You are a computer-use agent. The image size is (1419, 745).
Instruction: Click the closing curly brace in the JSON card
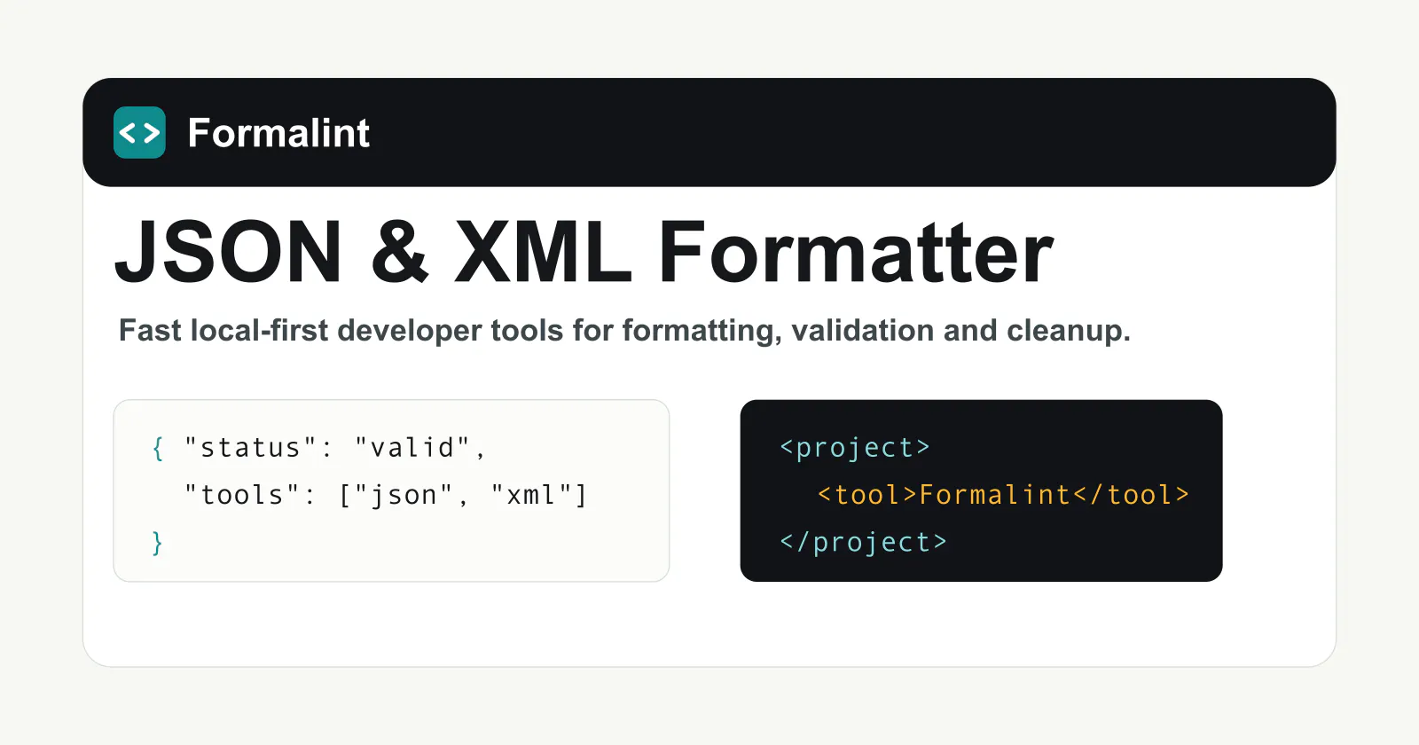[157, 543]
